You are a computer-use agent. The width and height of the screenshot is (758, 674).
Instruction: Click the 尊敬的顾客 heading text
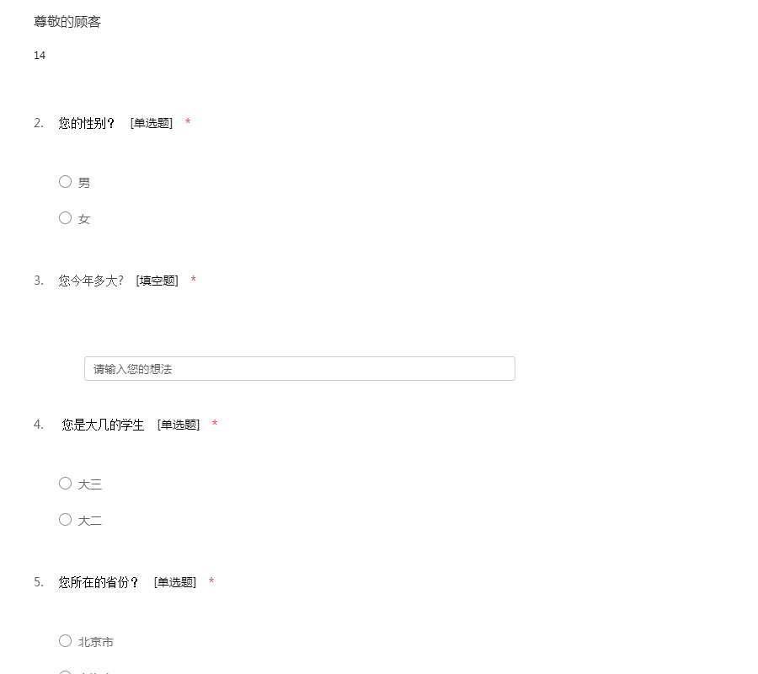67,22
